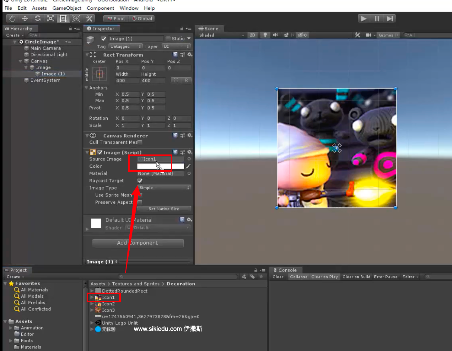
Task: Click the Play button
Action: pos(364,19)
